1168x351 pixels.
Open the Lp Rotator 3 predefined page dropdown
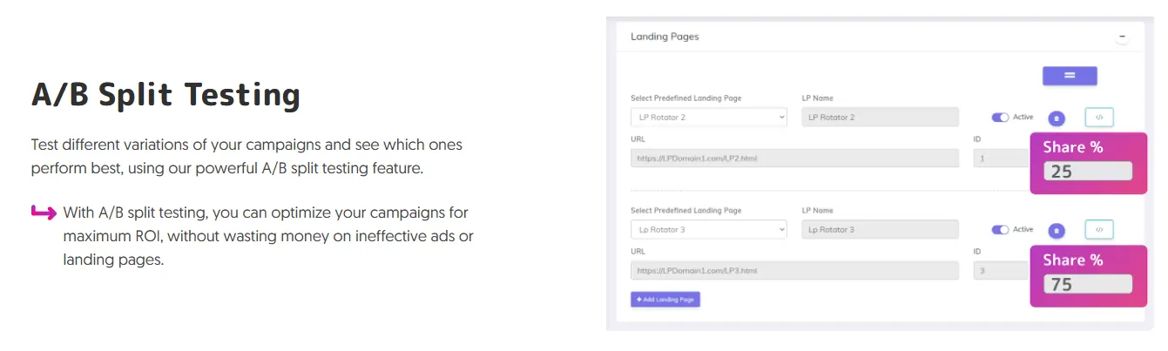708,230
